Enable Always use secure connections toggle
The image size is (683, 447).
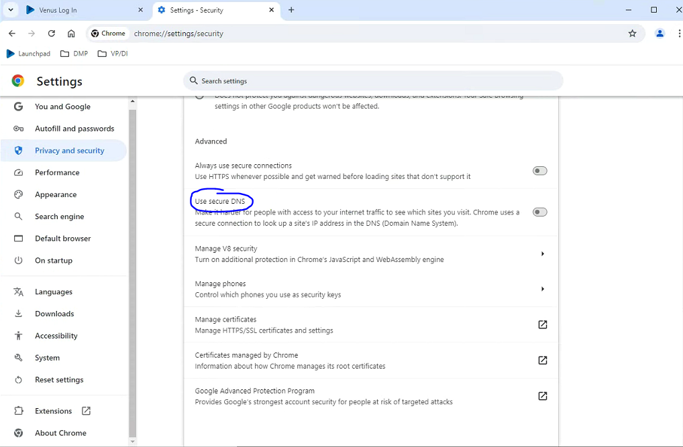click(x=539, y=171)
